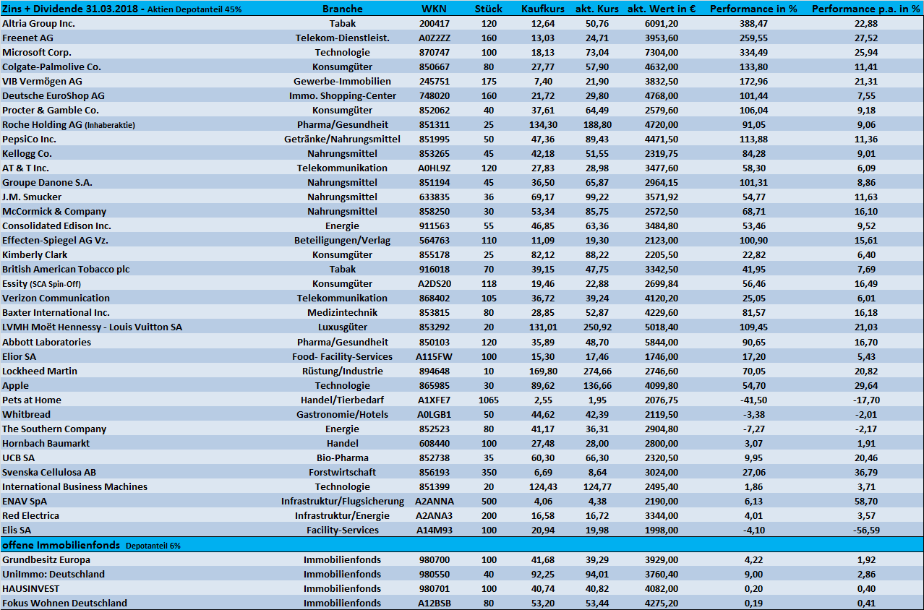Image resolution: width=924 pixels, height=610 pixels.
Task: Click UniImmo: Deutschland cell
Action: coord(54,574)
